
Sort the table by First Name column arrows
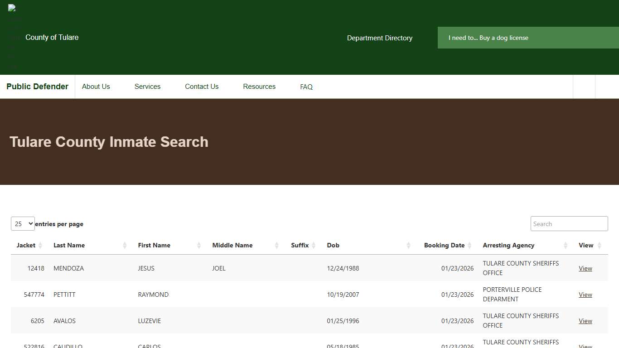pyautogui.click(x=198, y=245)
